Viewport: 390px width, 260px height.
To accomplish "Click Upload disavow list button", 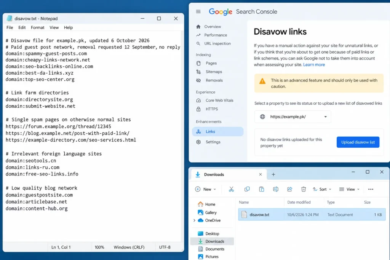I will tap(358, 142).
